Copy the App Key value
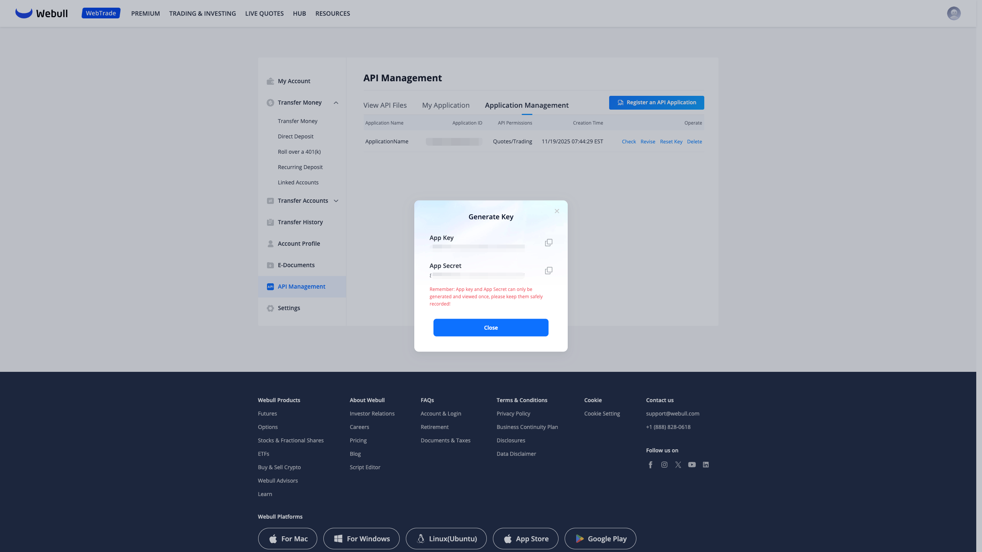The width and height of the screenshot is (982, 552). pyautogui.click(x=549, y=243)
